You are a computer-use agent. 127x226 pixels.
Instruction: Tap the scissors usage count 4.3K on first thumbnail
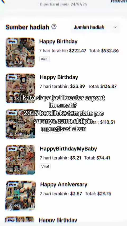[16, 63]
